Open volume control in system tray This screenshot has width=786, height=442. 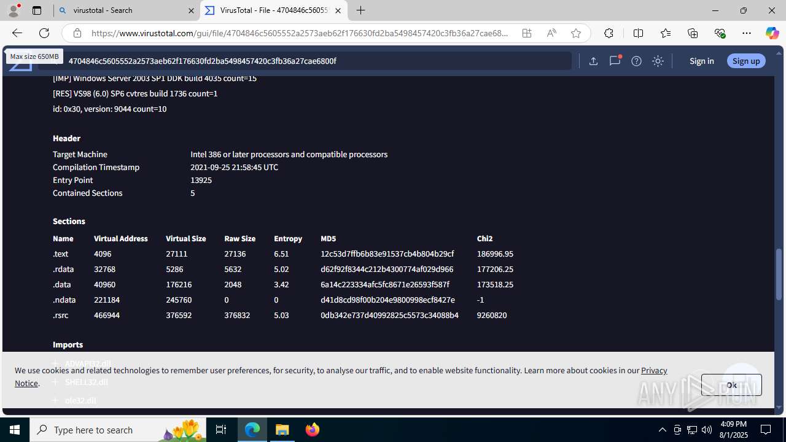pyautogui.click(x=707, y=430)
